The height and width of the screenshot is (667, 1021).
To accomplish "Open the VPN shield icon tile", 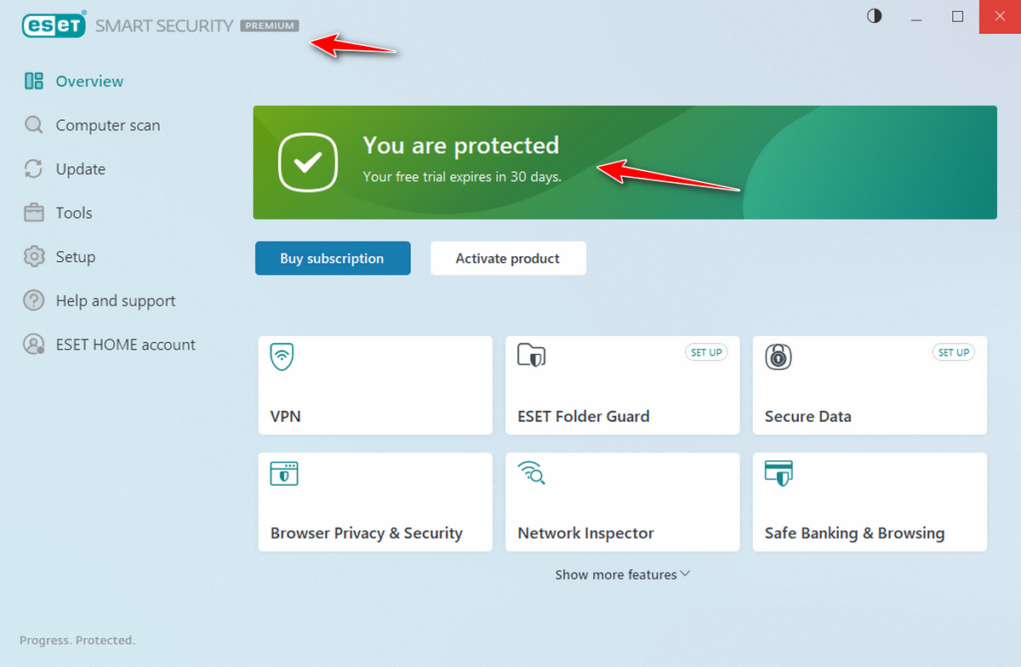I will click(282, 356).
